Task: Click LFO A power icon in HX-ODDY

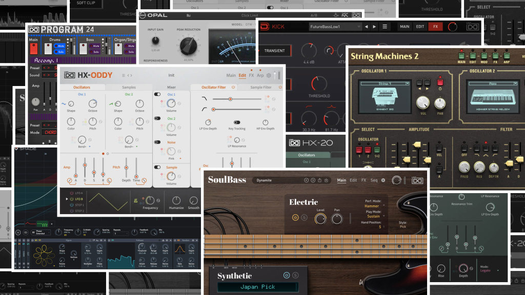Action: click(x=72, y=193)
